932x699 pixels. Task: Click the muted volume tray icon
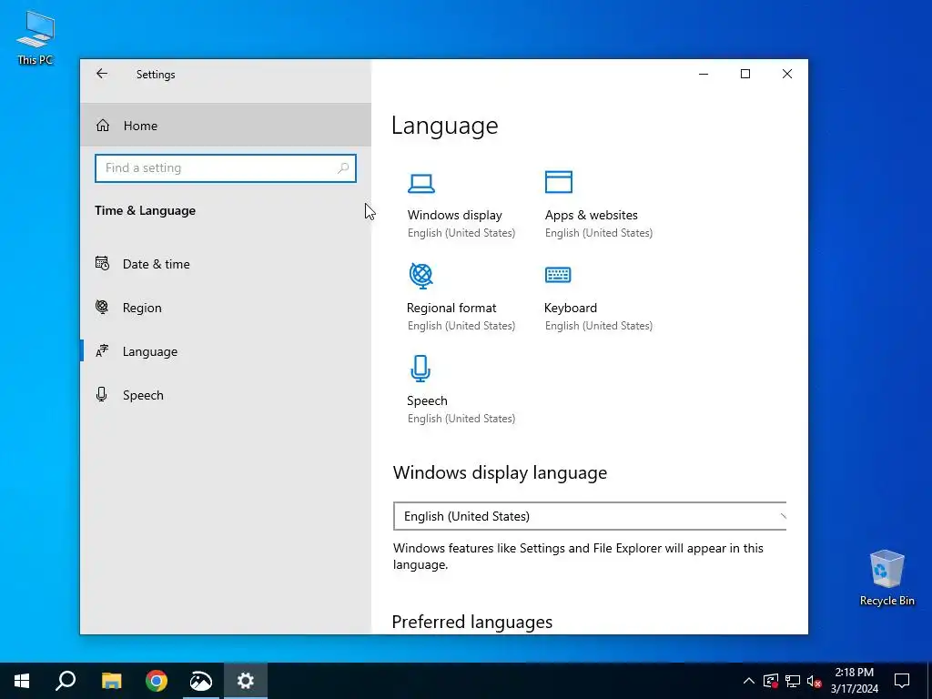tap(814, 681)
